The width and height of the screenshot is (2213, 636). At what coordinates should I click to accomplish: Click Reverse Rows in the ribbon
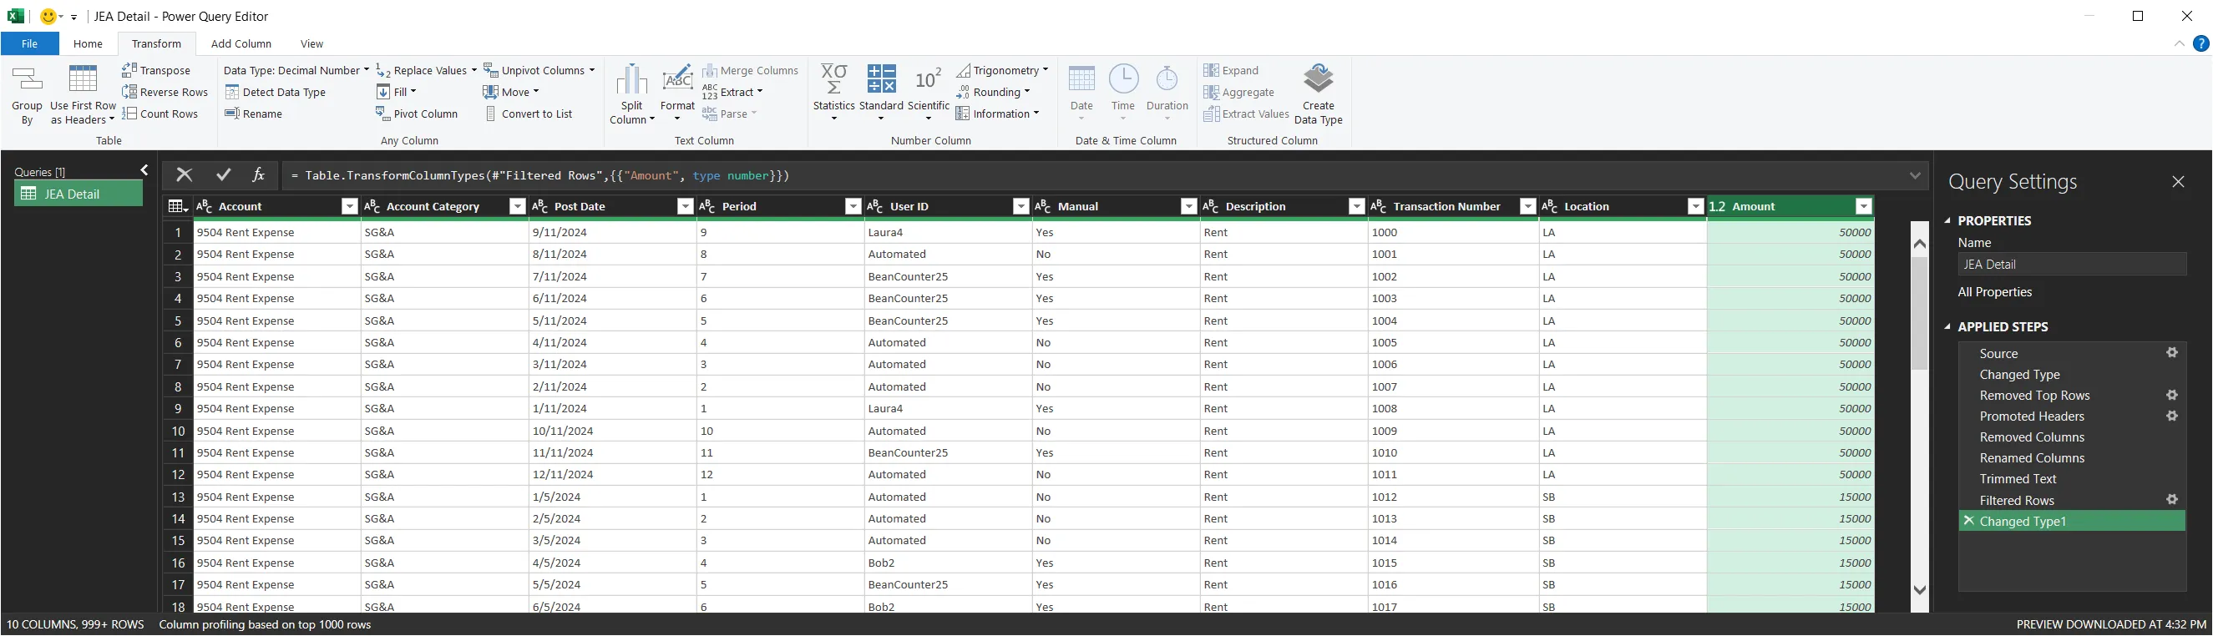(165, 92)
